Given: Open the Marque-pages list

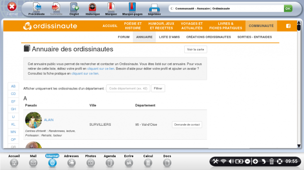Looking at the screenshot, I should pos(132,9).
